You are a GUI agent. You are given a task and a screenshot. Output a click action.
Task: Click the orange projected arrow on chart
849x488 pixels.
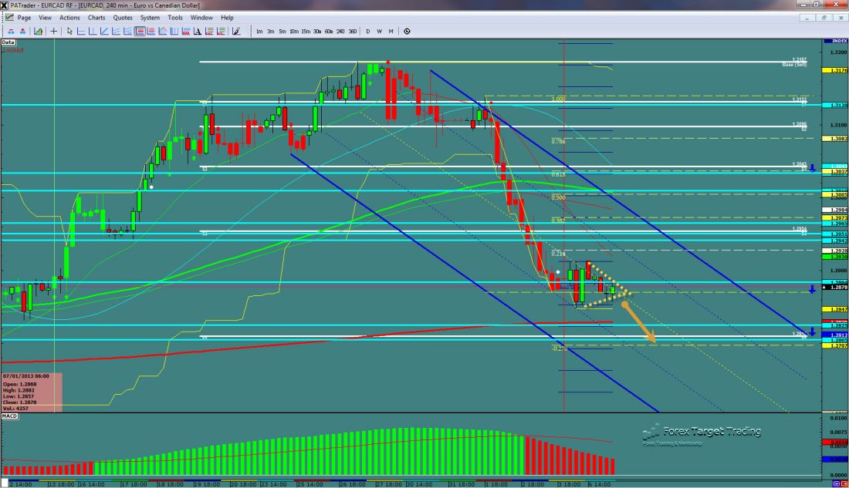click(639, 322)
